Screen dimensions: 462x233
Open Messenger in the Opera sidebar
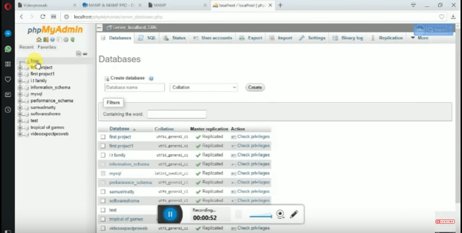tap(8, 33)
